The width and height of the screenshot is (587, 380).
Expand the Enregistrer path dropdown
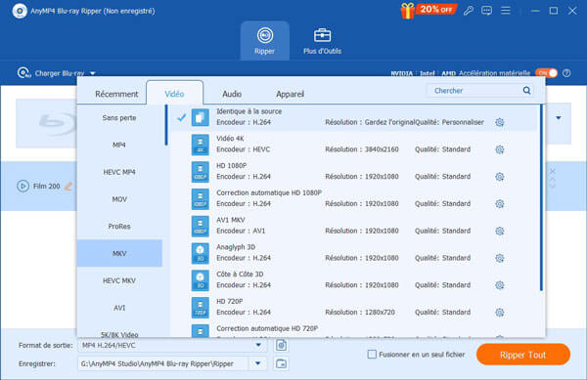257,363
